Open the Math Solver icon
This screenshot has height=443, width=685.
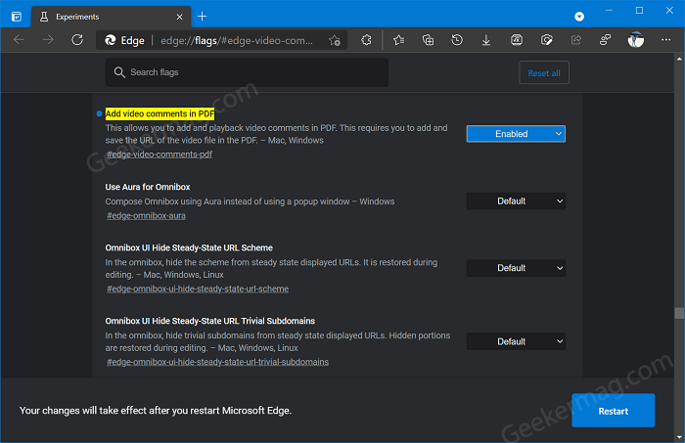[517, 40]
